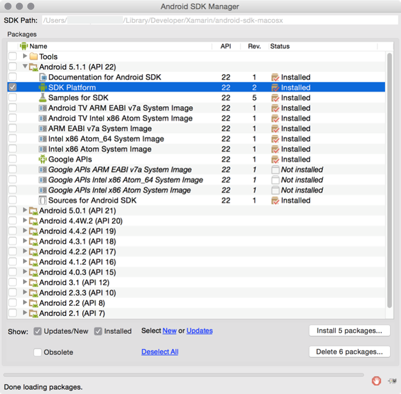Click the SDK Platform android icon
Screen dimensions: 401x394
(x=43, y=87)
